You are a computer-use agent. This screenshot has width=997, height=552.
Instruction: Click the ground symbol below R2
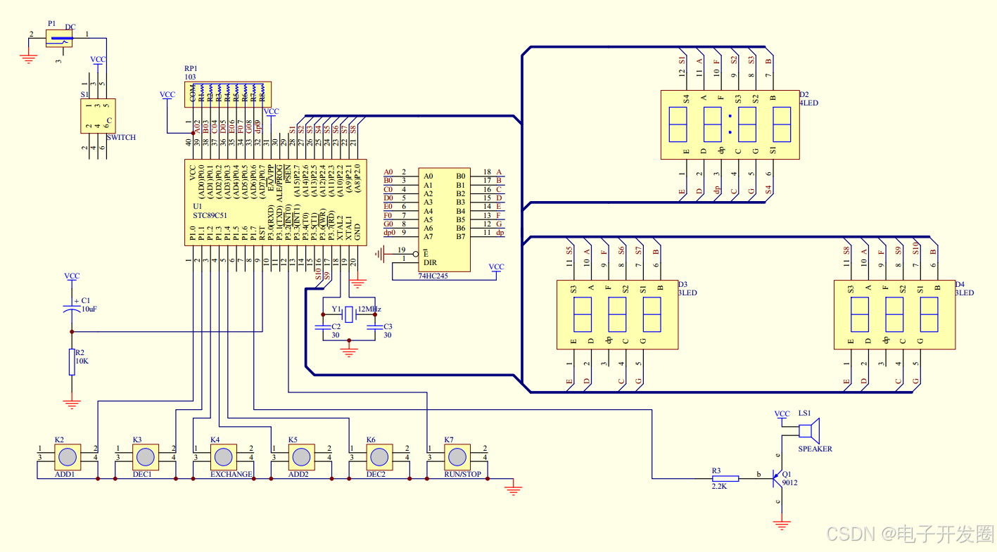tap(71, 403)
